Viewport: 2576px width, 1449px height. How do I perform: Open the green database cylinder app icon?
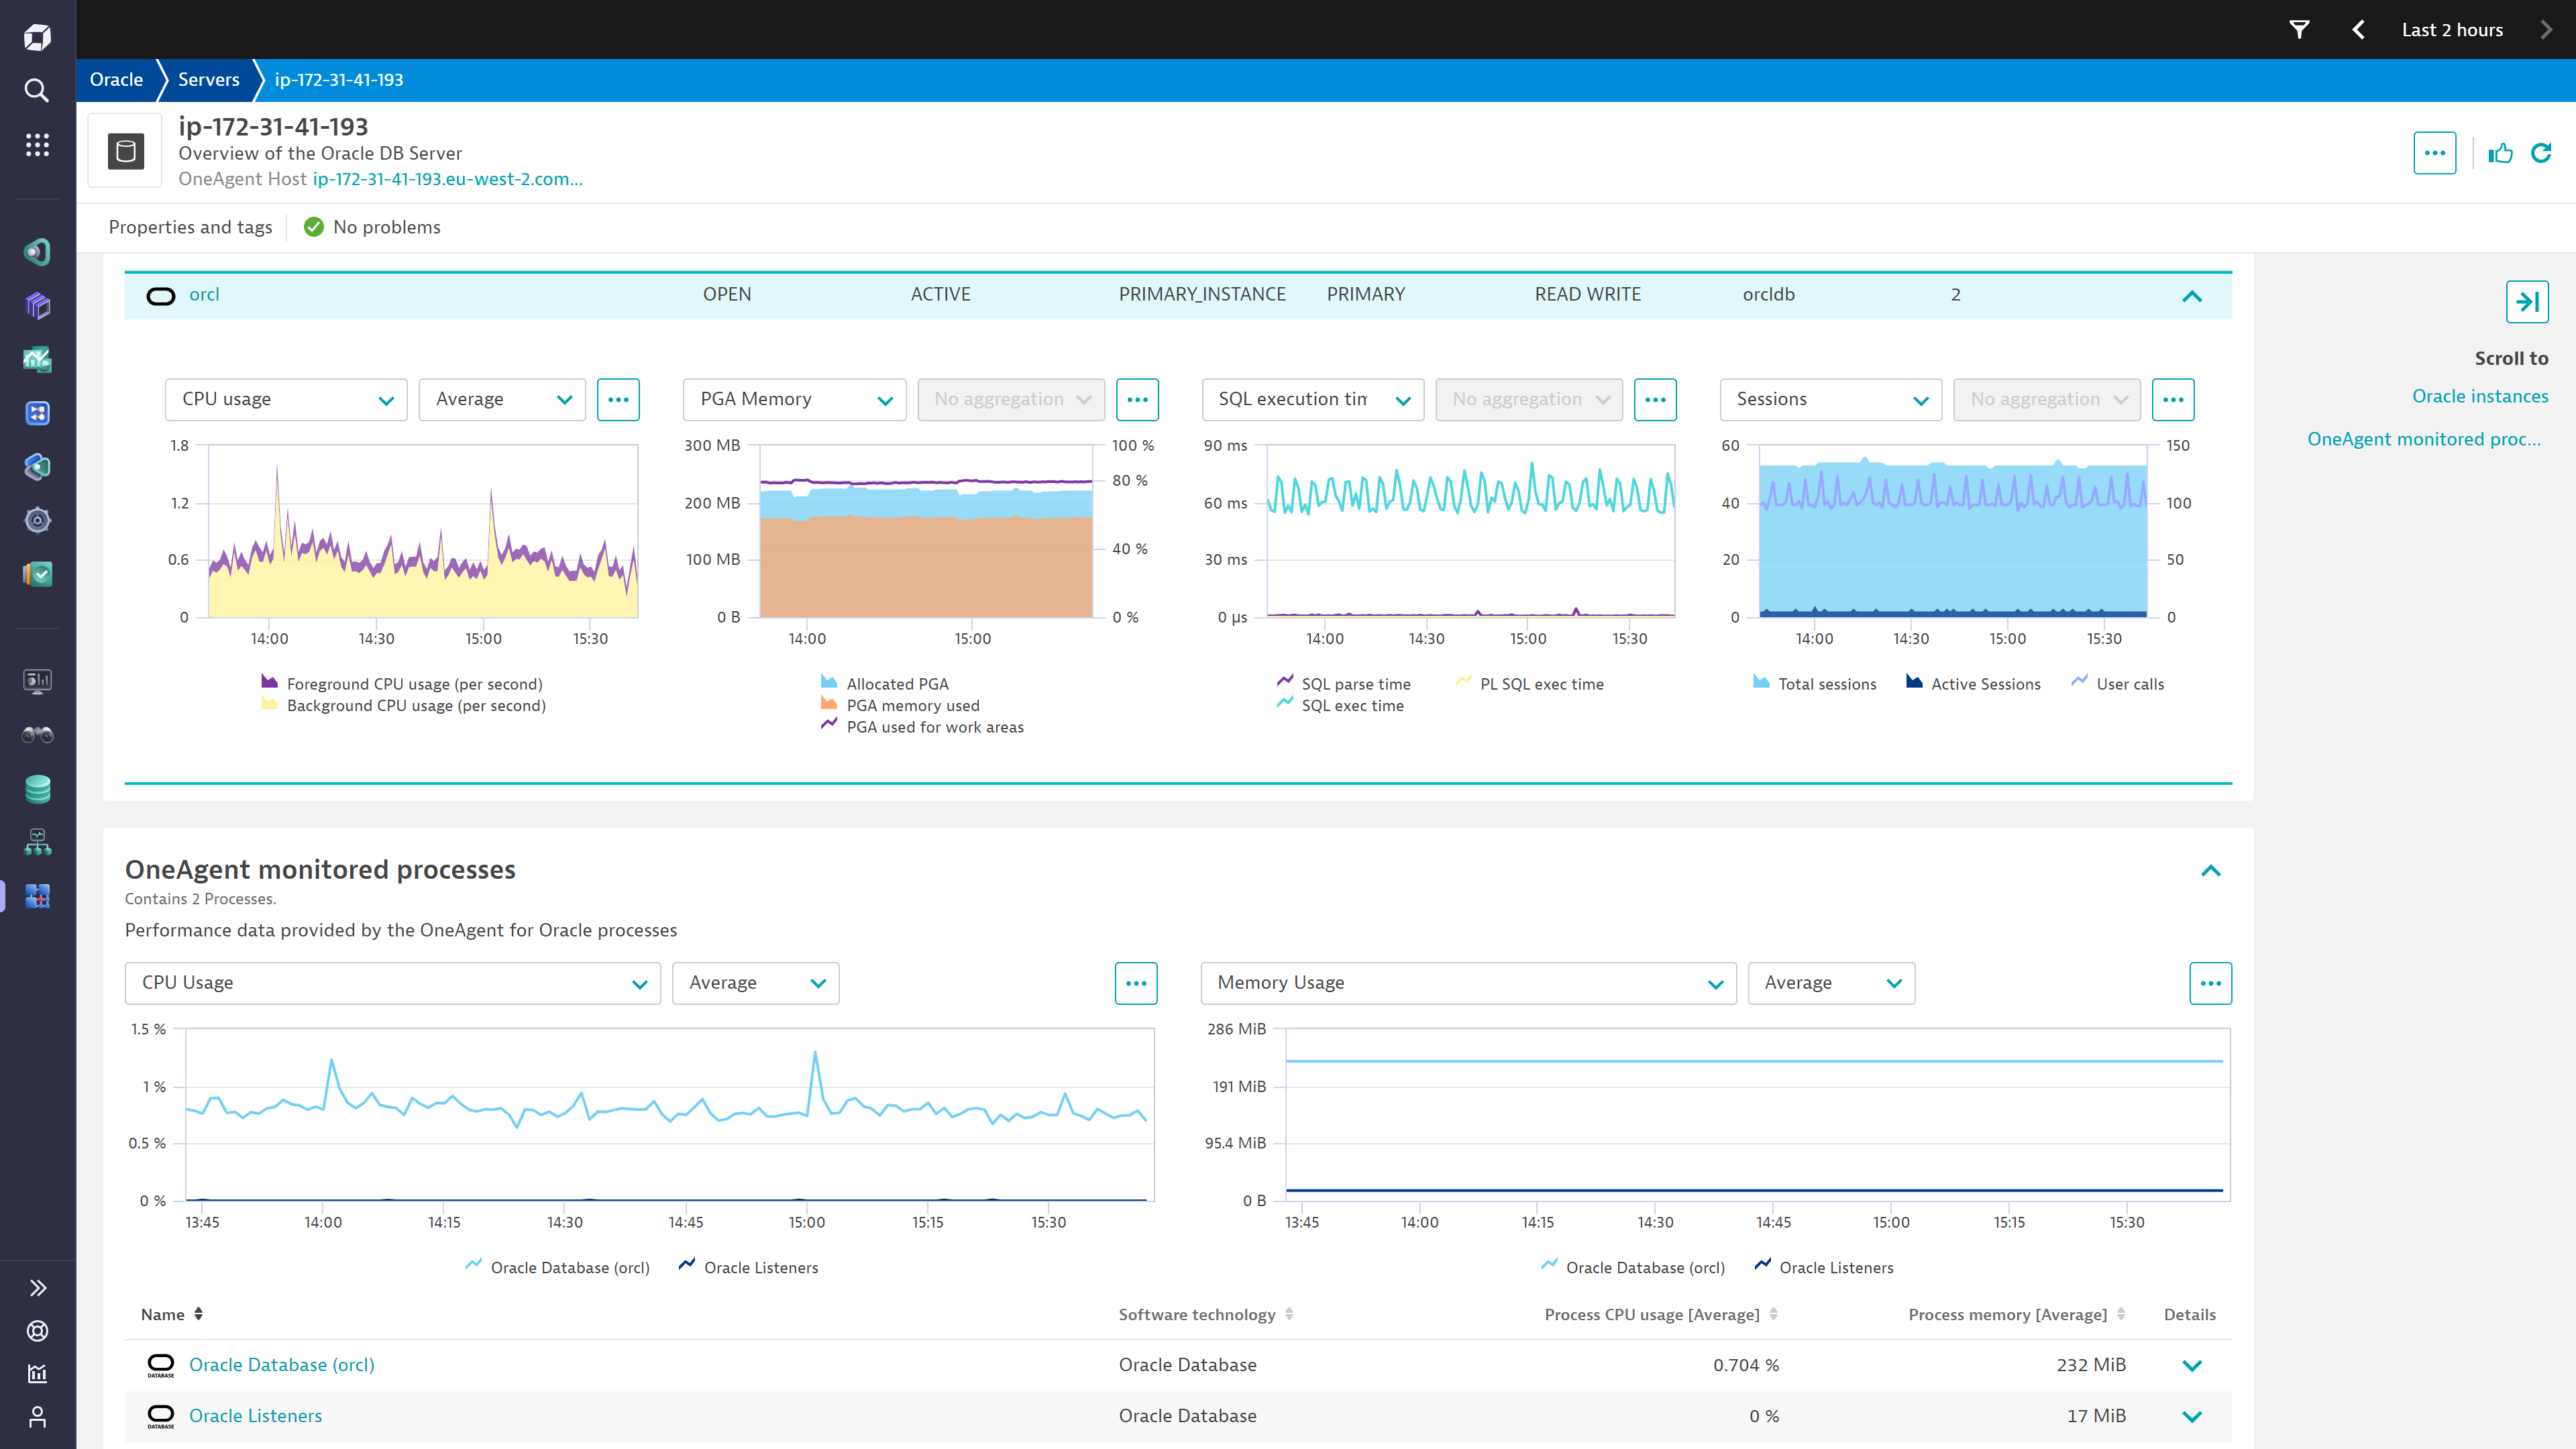coord(37,789)
